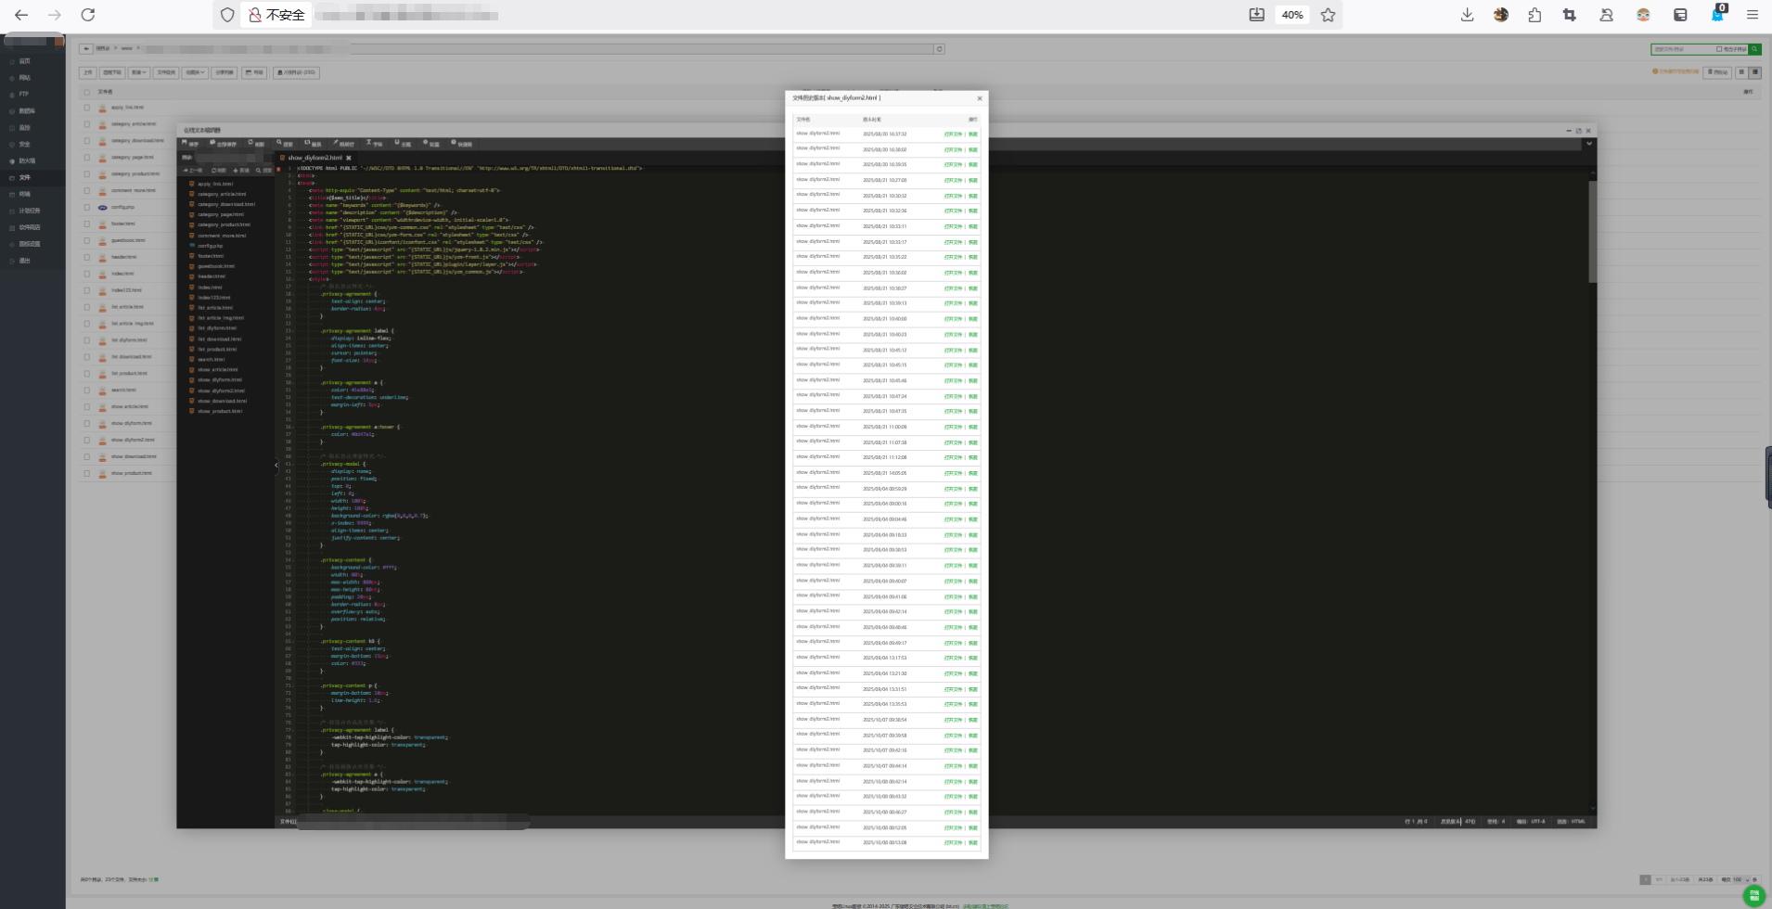The image size is (1772, 909).
Task: Collapse editor toolbar with chevron-down arrow
Action: (x=1589, y=144)
